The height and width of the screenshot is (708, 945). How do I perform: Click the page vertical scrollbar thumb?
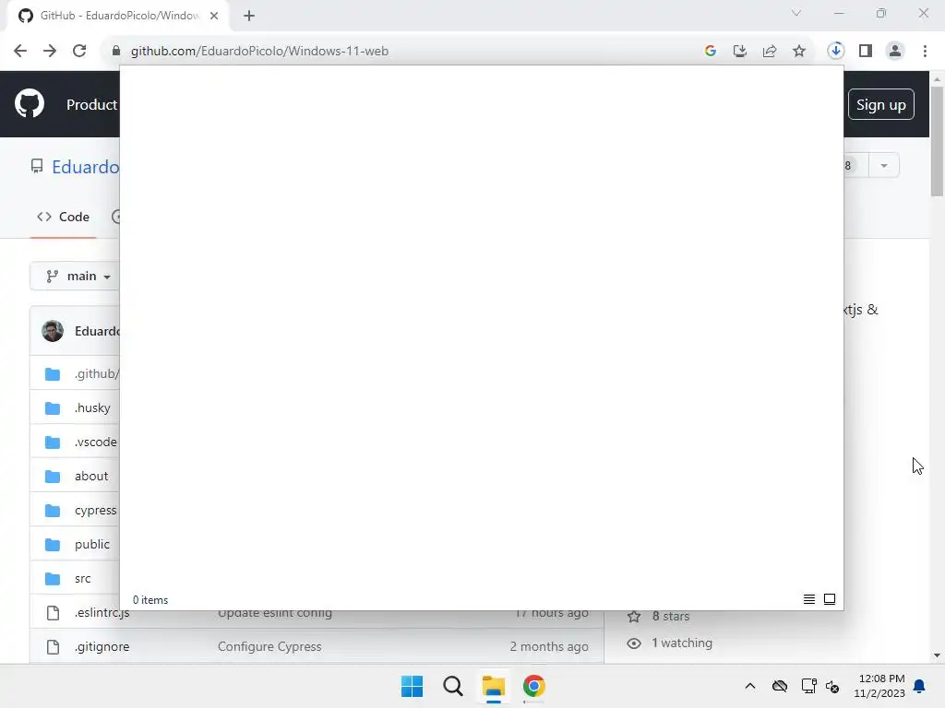(937, 141)
